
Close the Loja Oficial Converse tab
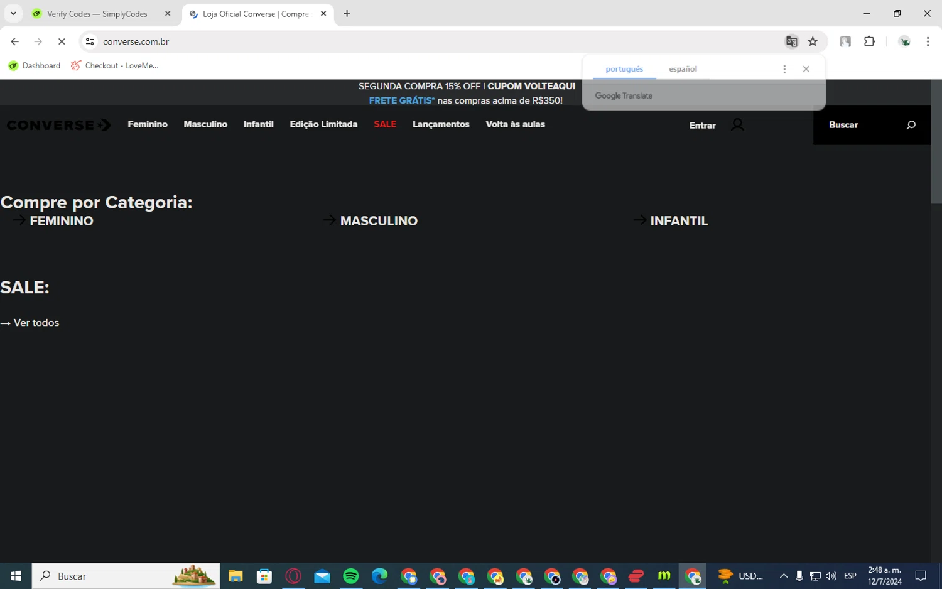click(x=323, y=13)
